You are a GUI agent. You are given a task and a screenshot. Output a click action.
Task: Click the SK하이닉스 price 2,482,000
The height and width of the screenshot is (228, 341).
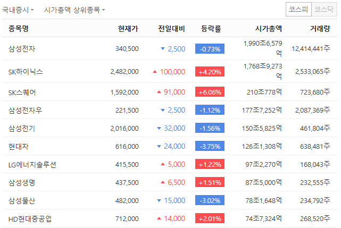pyautogui.click(x=124, y=72)
